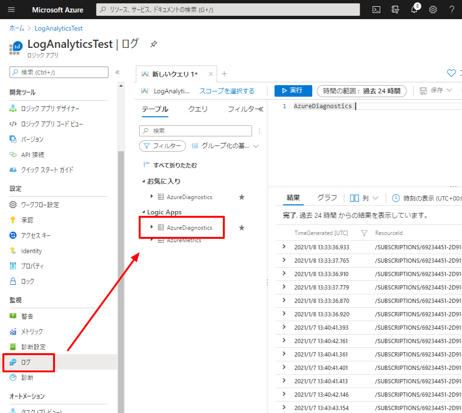Screen dimensions: 462x413
Task: Open directory and subscription filter icon
Action: 395,10
